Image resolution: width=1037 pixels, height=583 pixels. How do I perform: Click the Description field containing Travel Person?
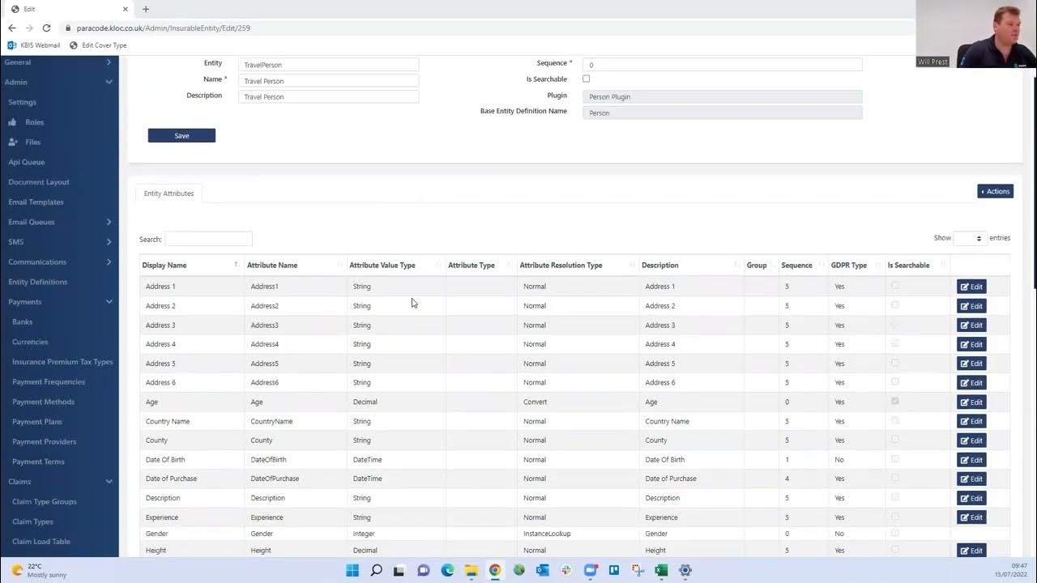tap(328, 96)
